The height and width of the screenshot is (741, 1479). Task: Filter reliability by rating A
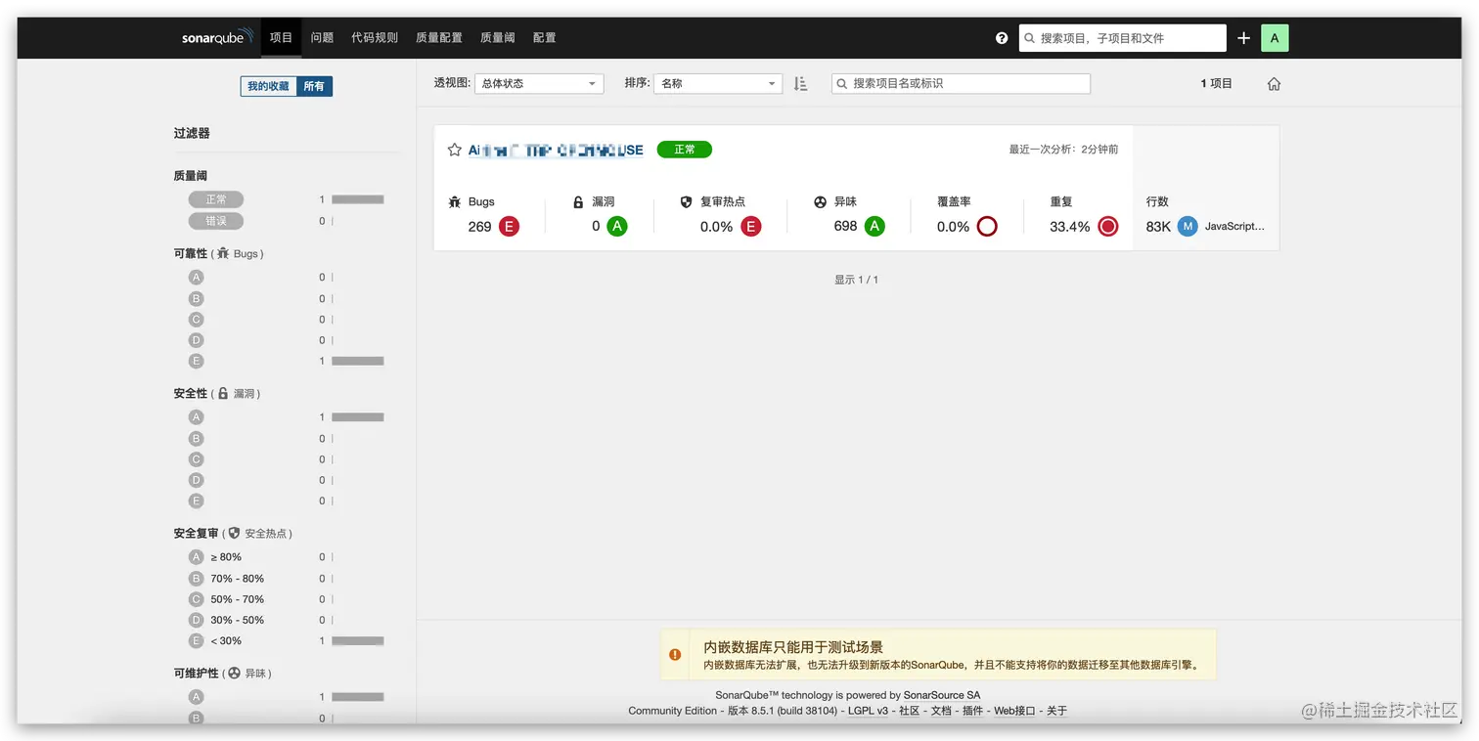pos(196,278)
